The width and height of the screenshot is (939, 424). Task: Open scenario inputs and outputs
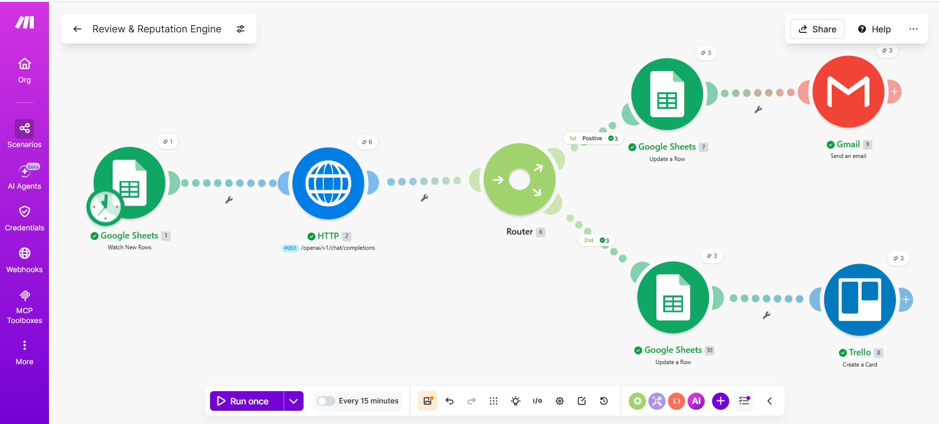[537, 401]
